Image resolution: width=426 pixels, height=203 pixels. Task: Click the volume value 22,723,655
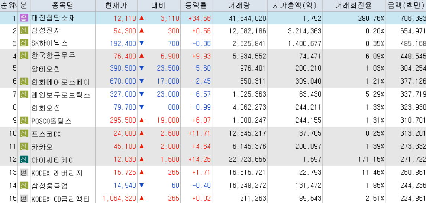[248, 159]
